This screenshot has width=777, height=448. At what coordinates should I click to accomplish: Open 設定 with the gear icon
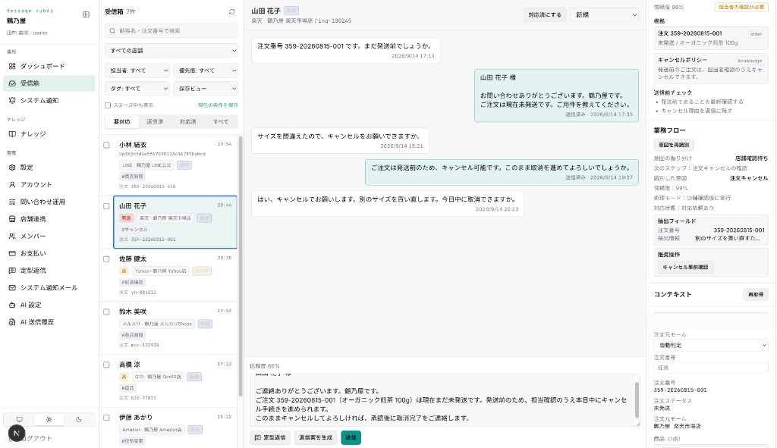tap(49, 168)
